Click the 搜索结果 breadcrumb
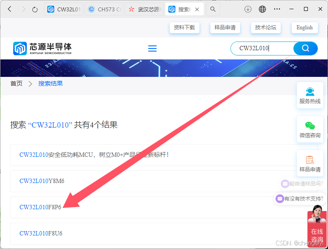Image resolution: width=328 pixels, height=249 pixels. click(x=50, y=83)
